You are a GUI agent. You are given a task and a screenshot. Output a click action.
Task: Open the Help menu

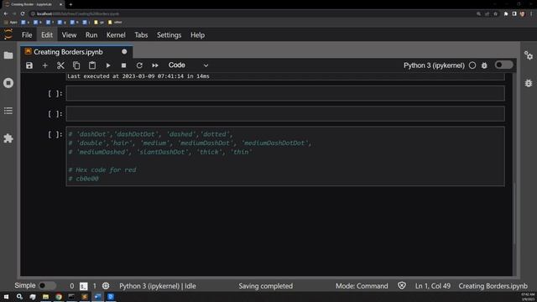point(198,35)
